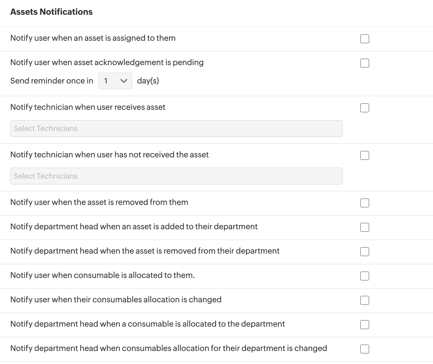Viewport: 433px width, 364px height.
Task: Click Select Technicians field under not received
Action: click(x=176, y=176)
